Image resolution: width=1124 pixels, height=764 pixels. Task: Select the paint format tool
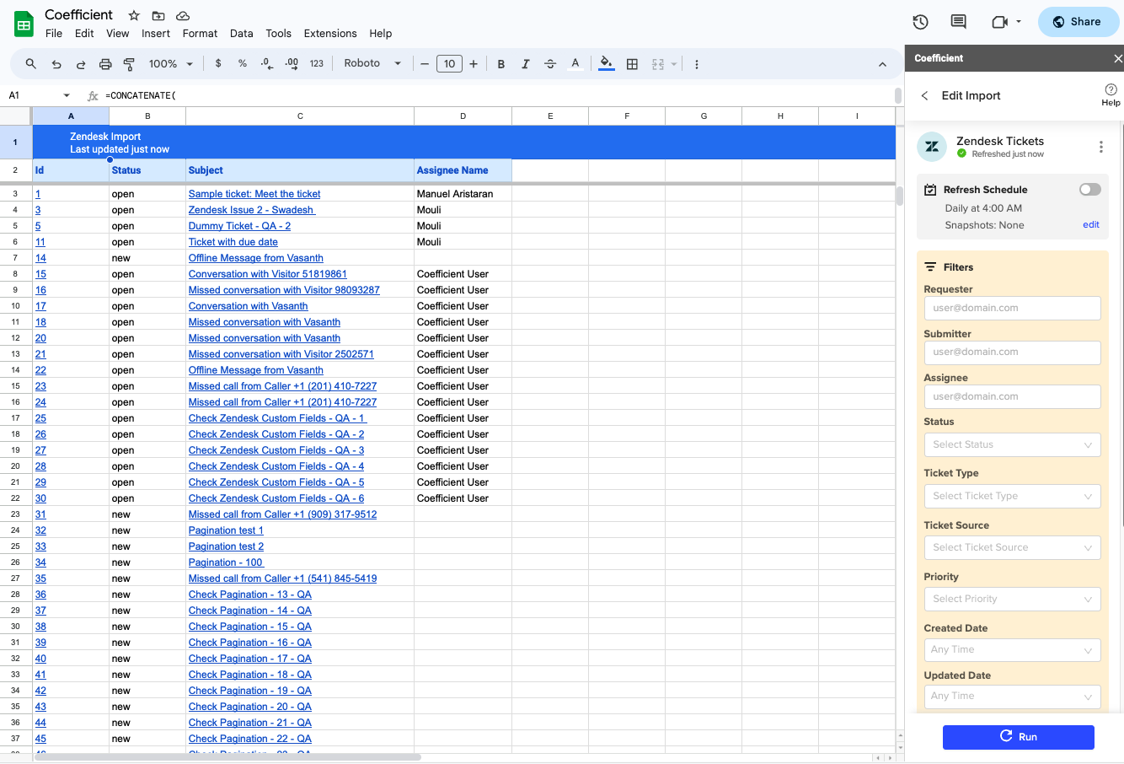[129, 64]
